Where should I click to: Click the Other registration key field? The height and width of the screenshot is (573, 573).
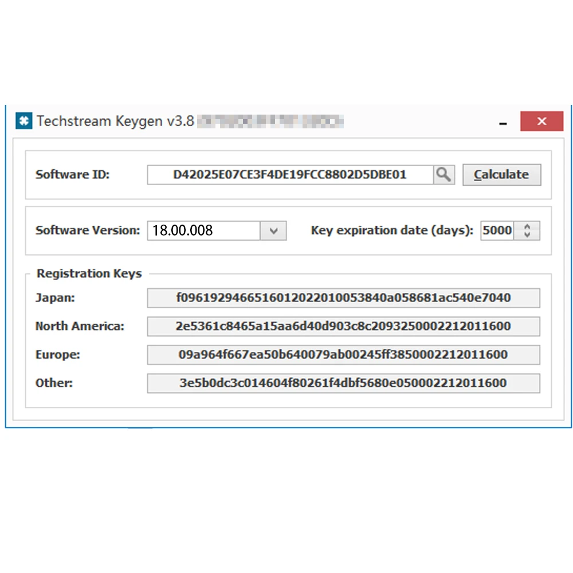point(343,383)
